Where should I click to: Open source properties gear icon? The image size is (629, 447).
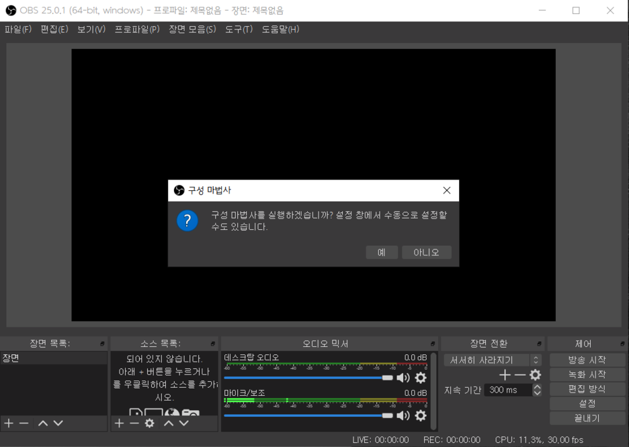(x=150, y=423)
